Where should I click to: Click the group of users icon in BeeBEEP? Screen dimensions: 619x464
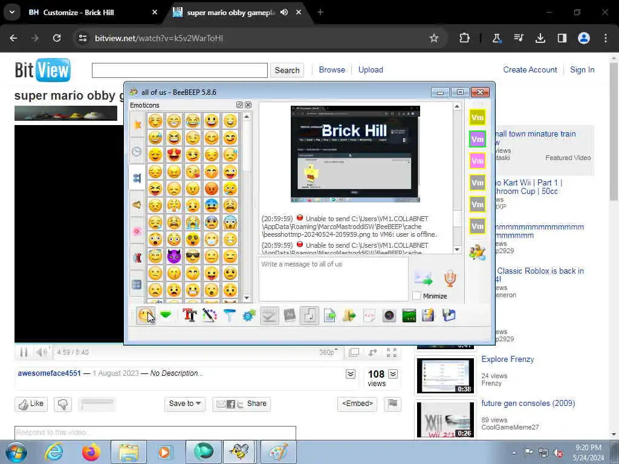(x=478, y=253)
